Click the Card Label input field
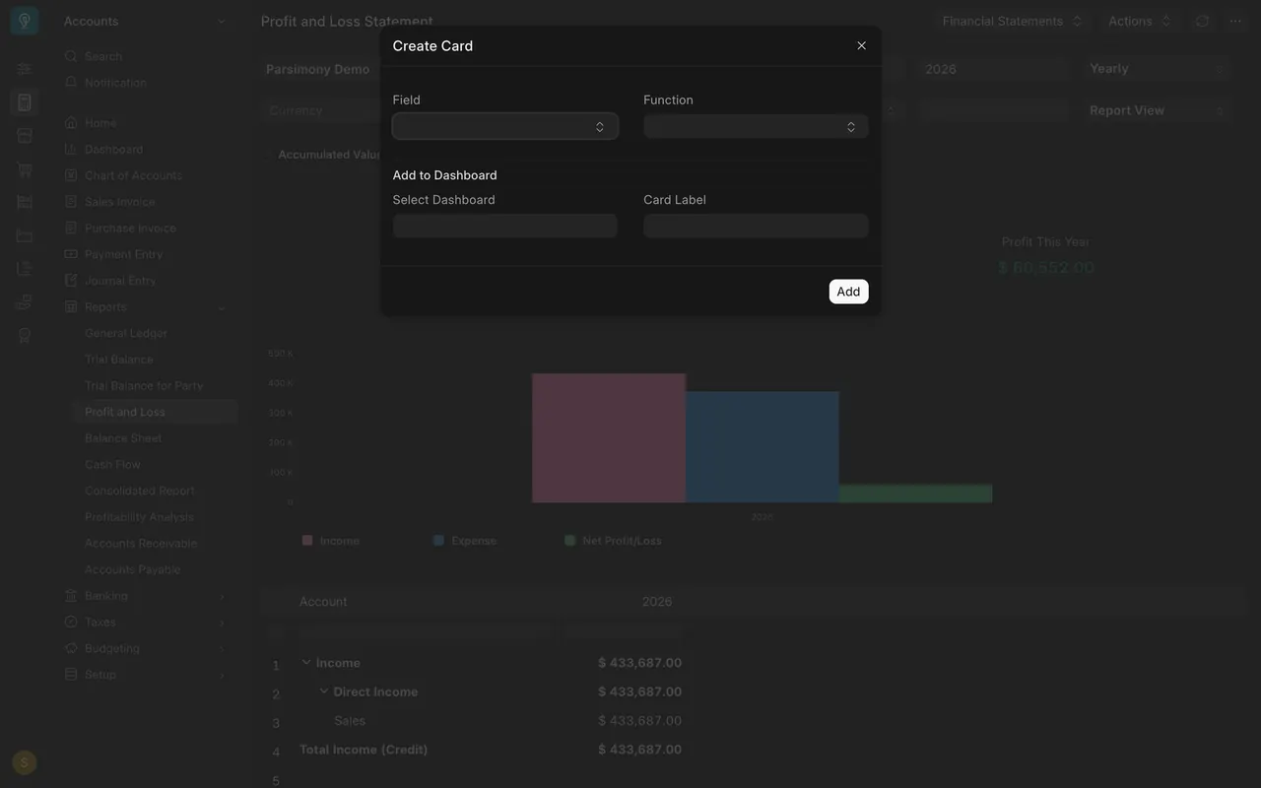 click(x=756, y=226)
